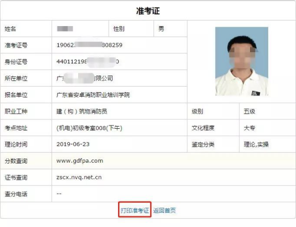The height and width of the screenshot is (227, 296).
Task: Click the zscx.nvq.net.cn certificate query address
Action: point(79,177)
